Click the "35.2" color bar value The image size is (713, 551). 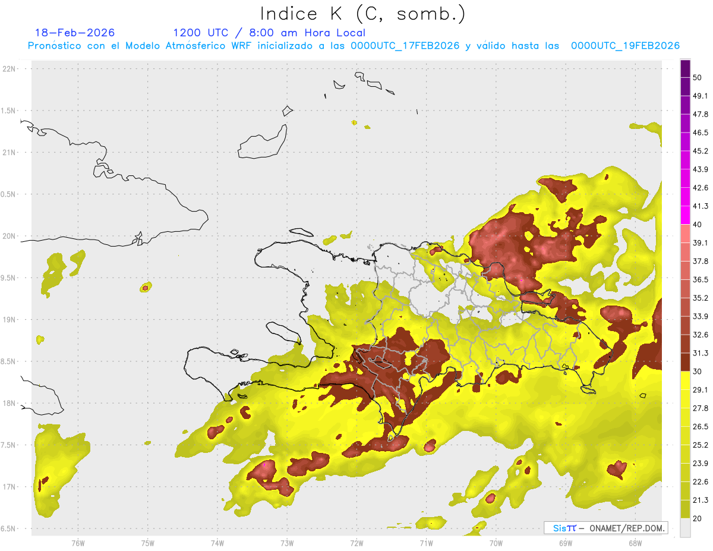(x=701, y=298)
